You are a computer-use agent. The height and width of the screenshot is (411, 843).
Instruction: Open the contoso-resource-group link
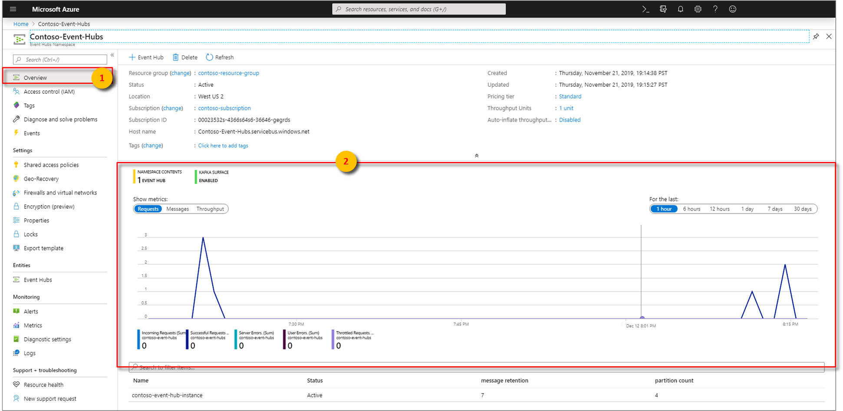pyautogui.click(x=228, y=73)
